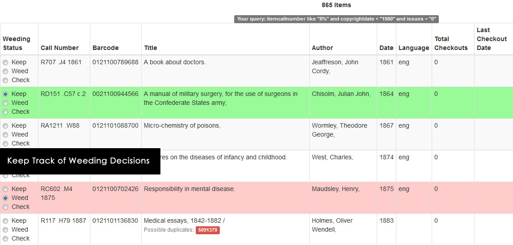
Task: Mark Micro-chemistry of poisons as Weed
Action: pyautogui.click(x=5, y=135)
